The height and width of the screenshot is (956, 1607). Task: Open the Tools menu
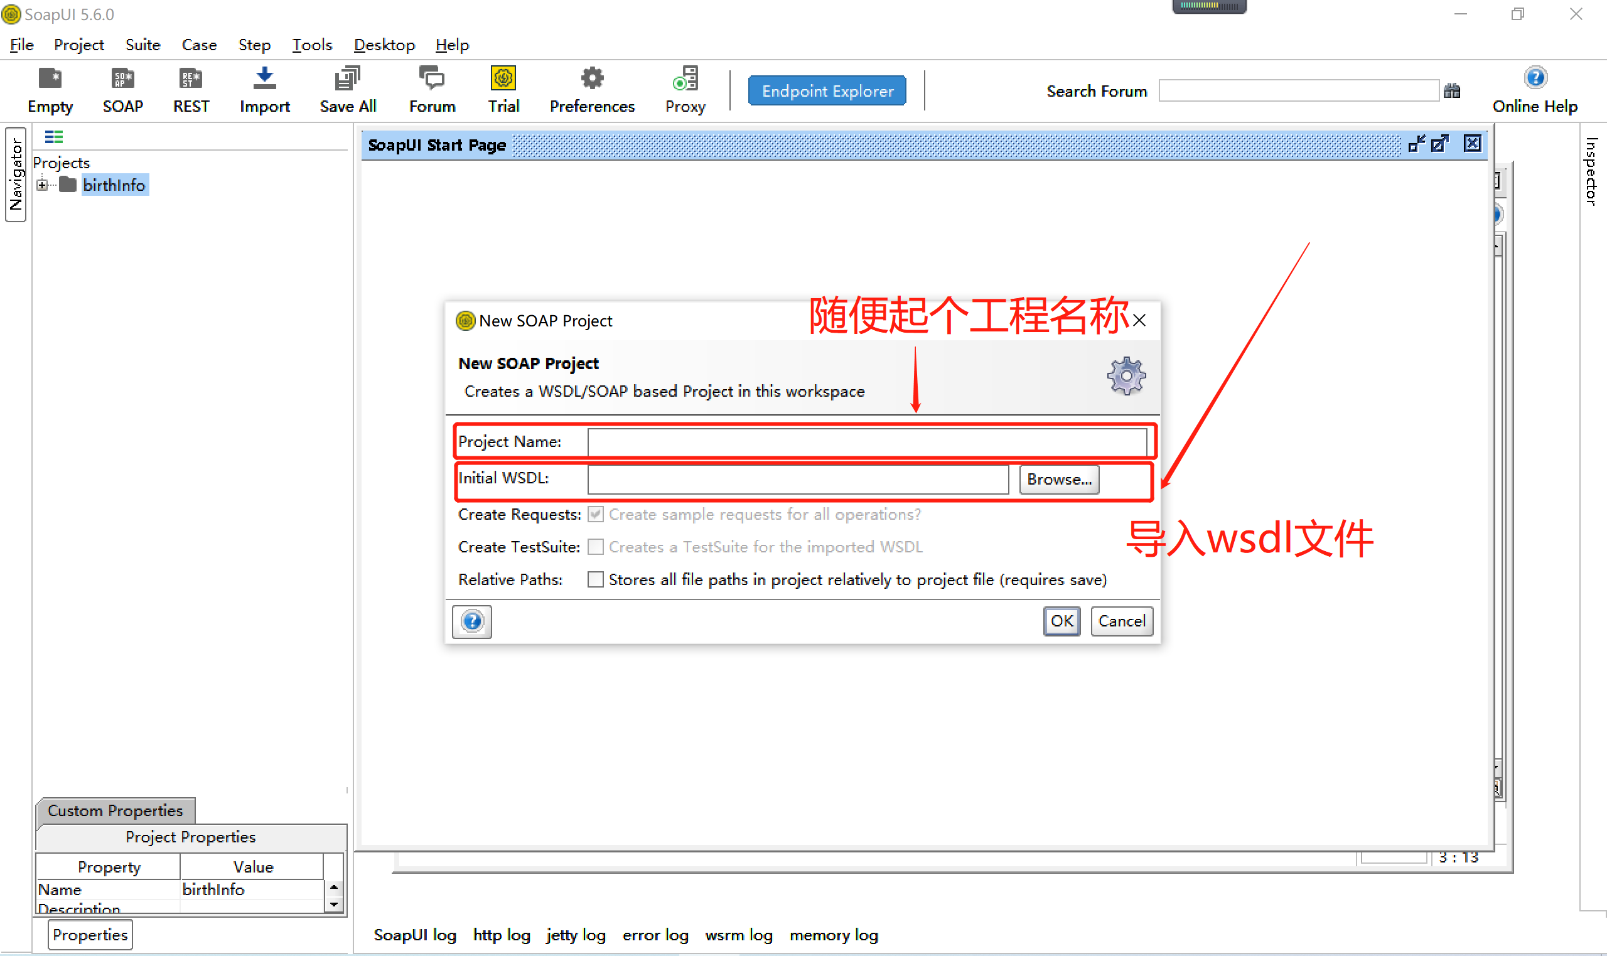point(312,45)
